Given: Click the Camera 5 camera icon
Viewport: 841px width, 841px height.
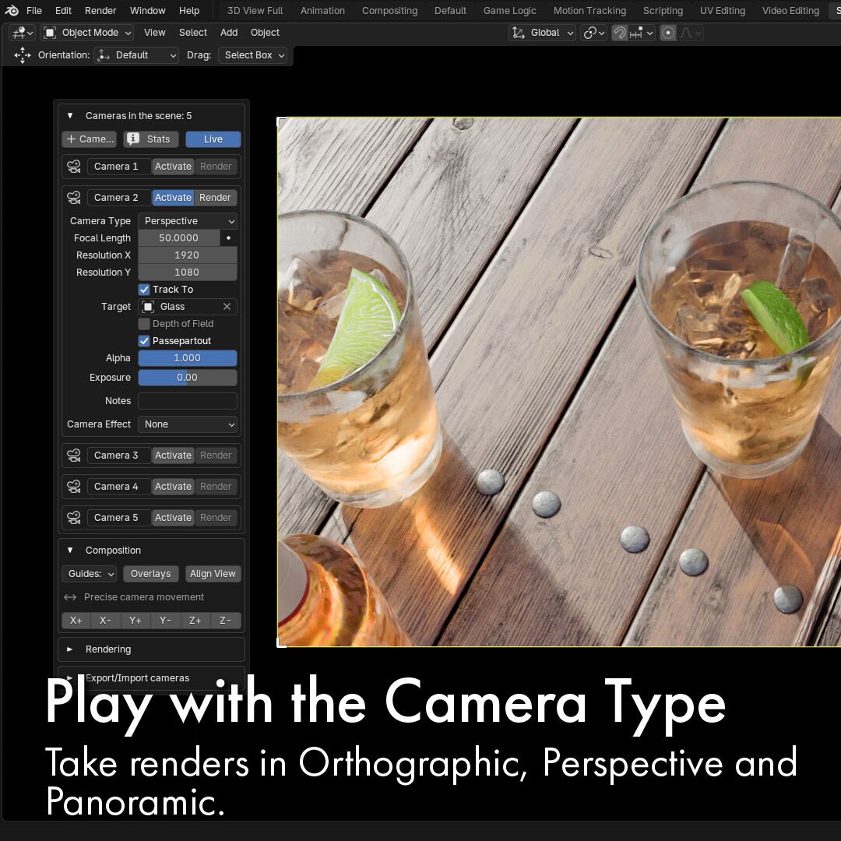Looking at the screenshot, I should click(74, 518).
